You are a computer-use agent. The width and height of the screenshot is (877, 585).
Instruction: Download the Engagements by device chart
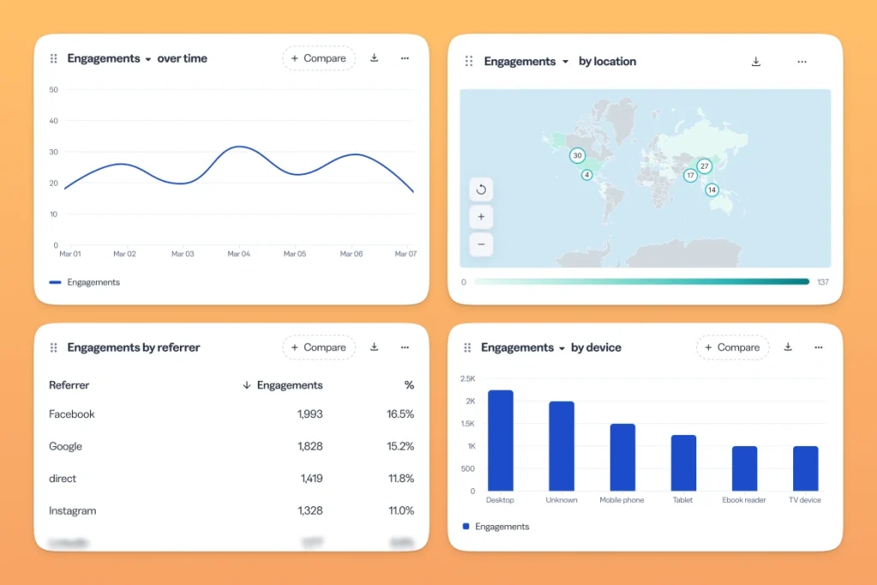(788, 347)
